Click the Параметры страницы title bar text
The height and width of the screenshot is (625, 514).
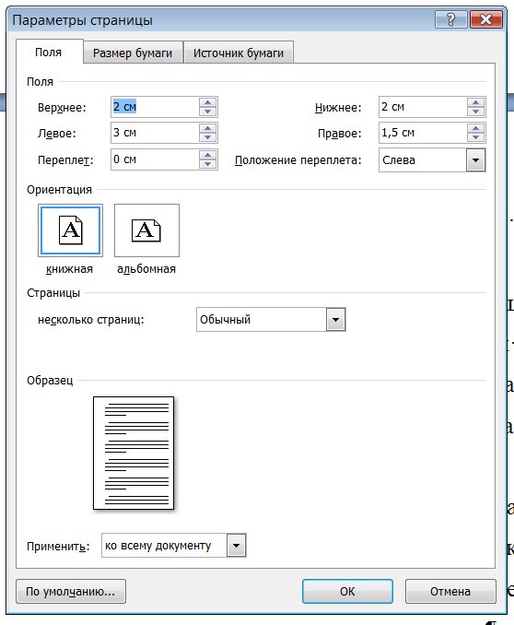pyautogui.click(x=83, y=20)
